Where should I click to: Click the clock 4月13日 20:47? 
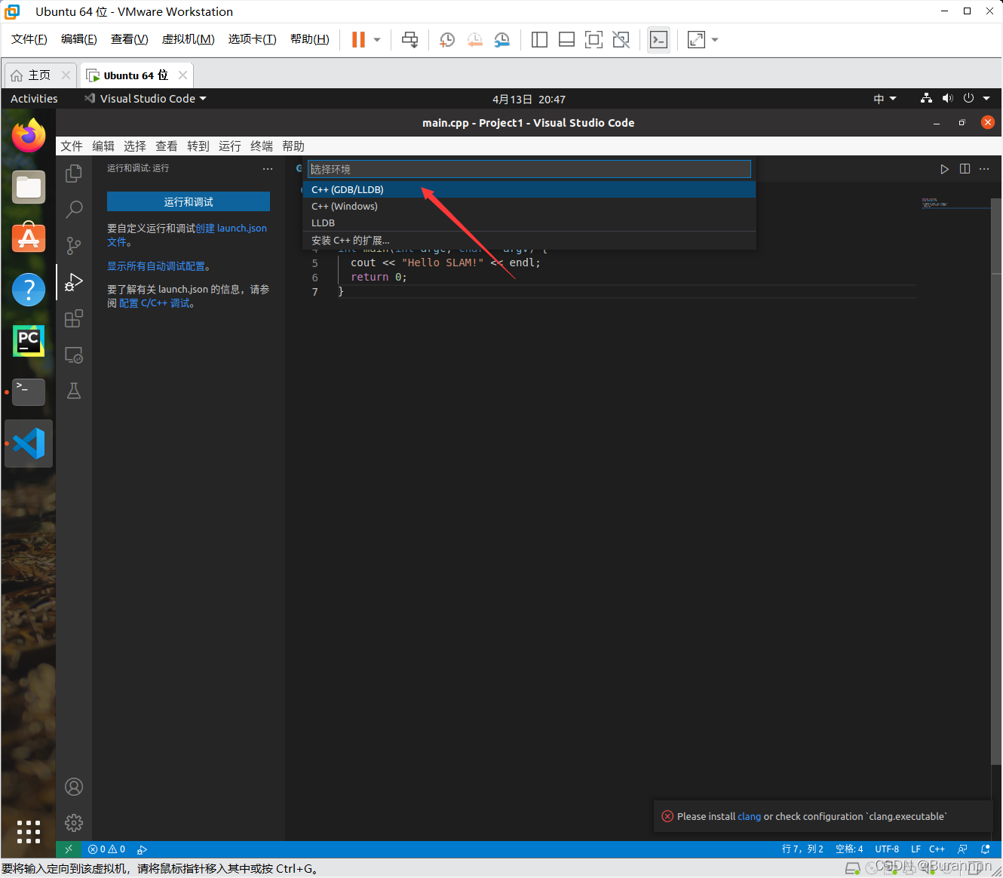pyautogui.click(x=529, y=99)
